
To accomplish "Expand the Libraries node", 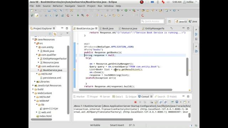I will (35, 81).
